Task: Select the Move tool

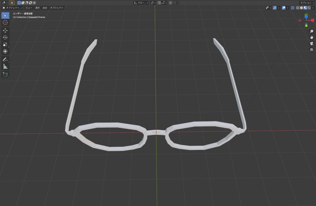Action: 5,30
